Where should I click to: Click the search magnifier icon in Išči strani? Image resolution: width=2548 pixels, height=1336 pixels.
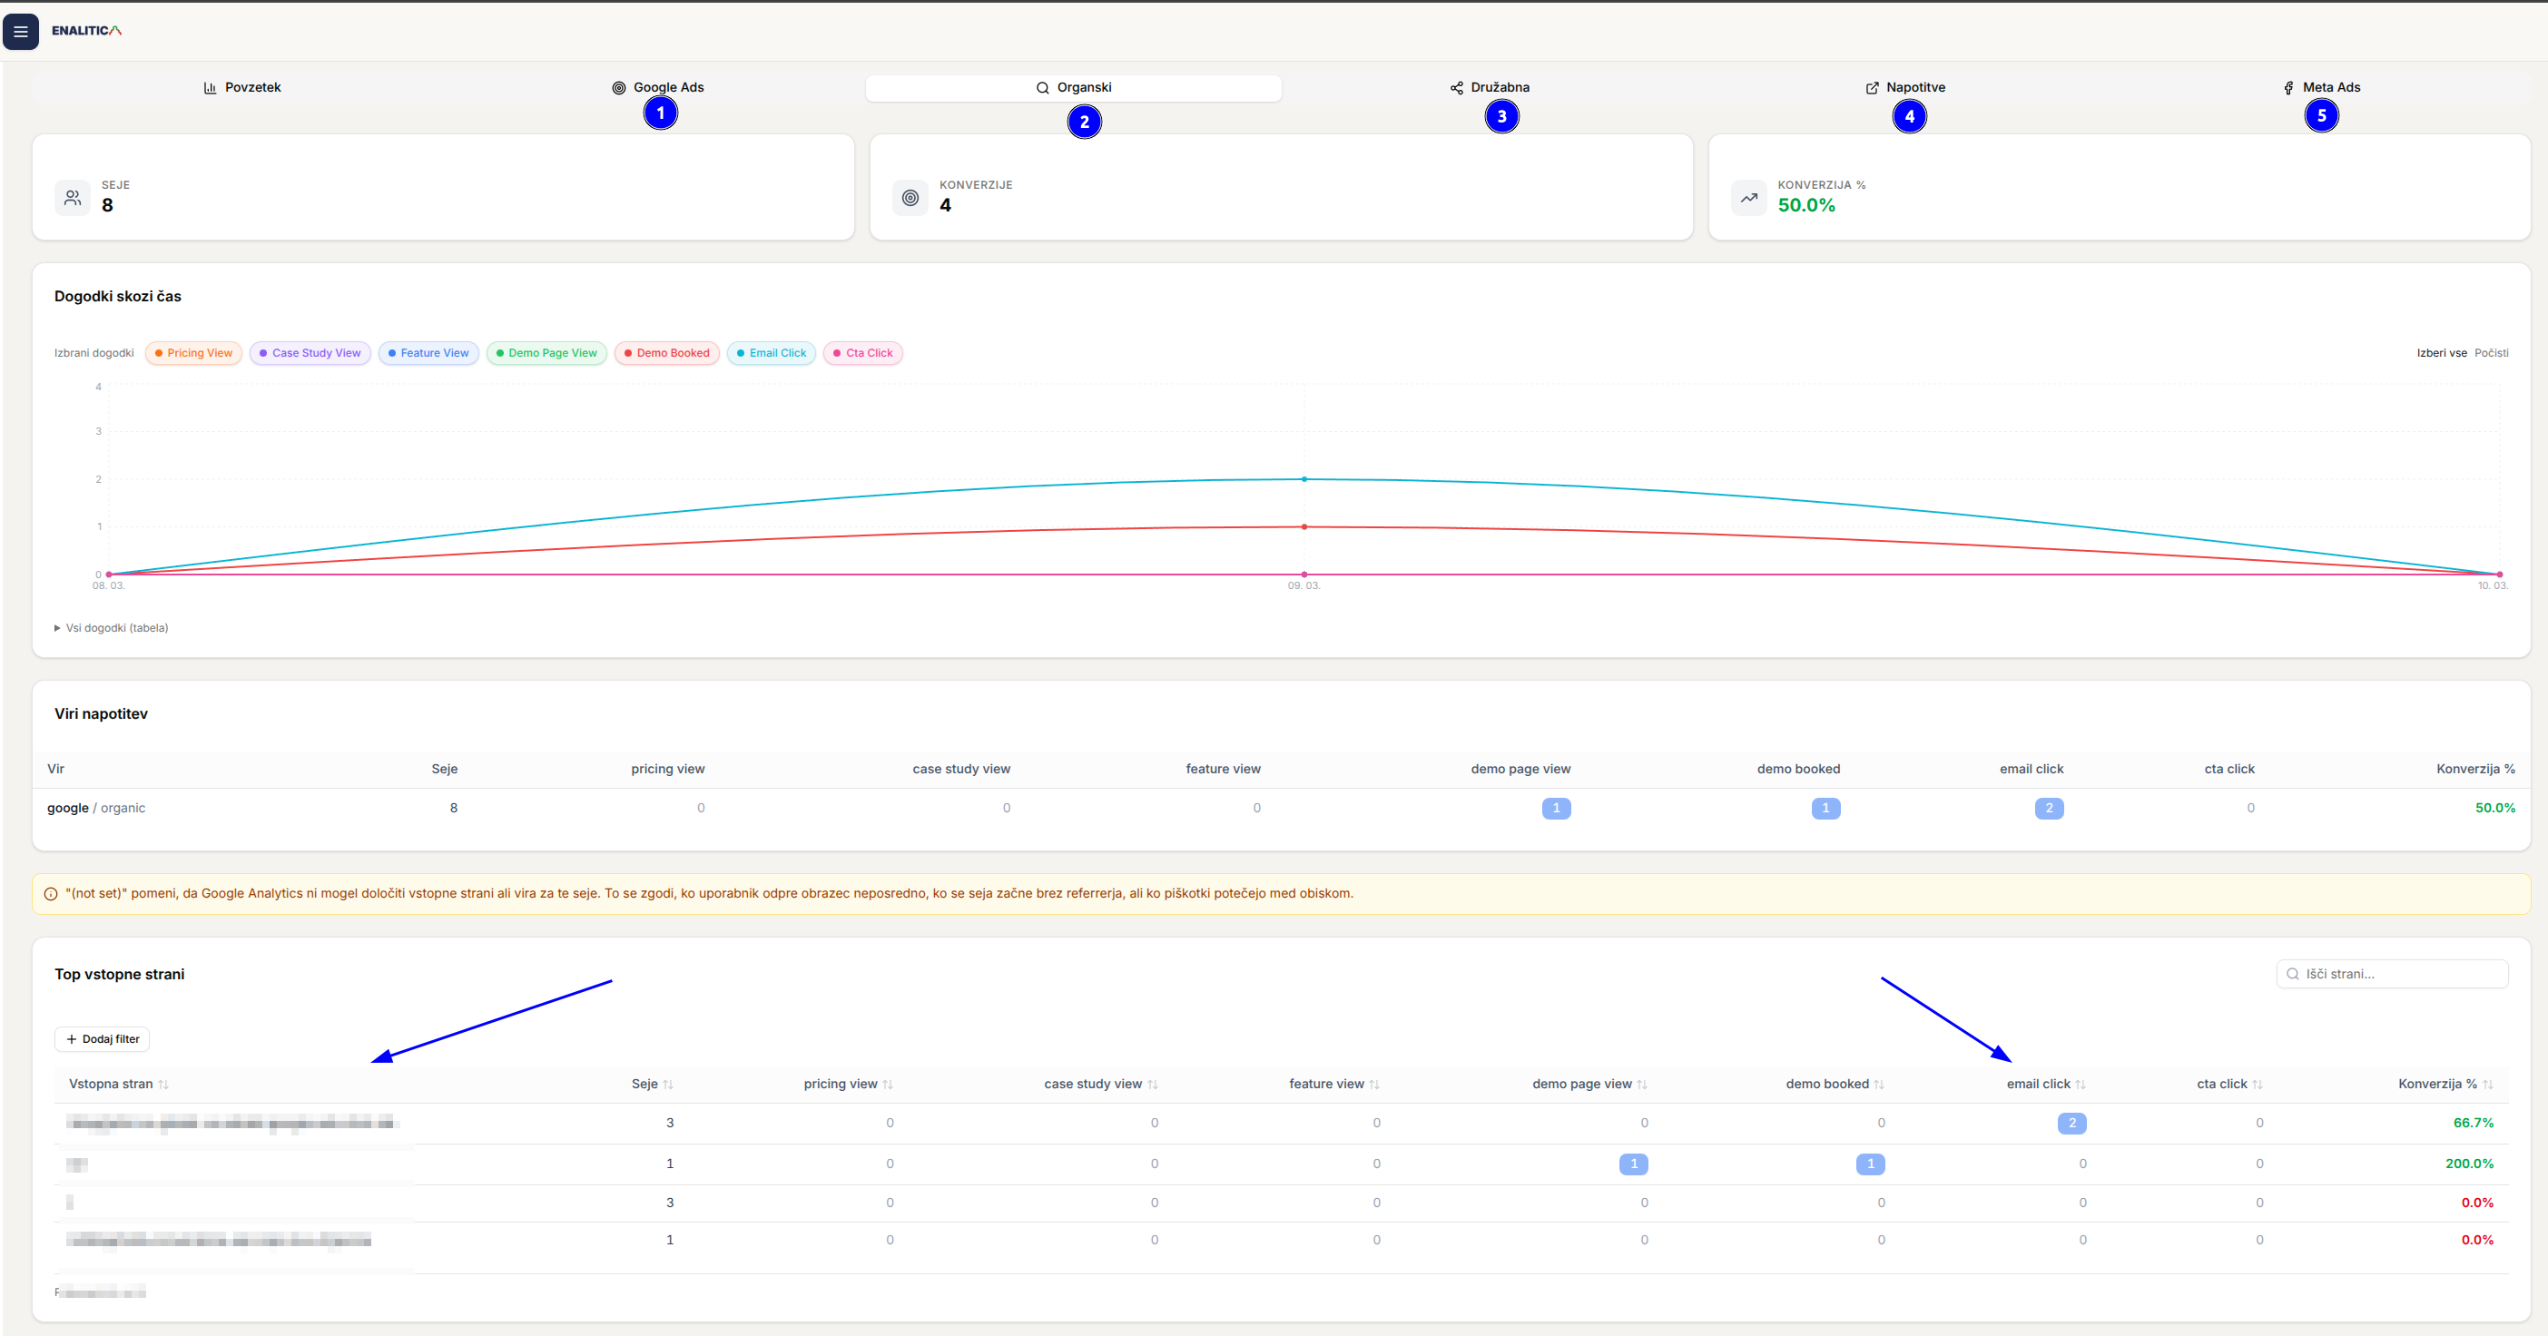(x=2292, y=974)
